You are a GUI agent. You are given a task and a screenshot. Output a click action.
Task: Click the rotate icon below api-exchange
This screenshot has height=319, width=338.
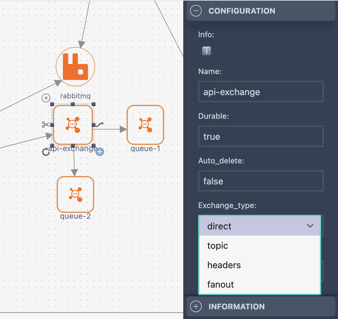46,152
